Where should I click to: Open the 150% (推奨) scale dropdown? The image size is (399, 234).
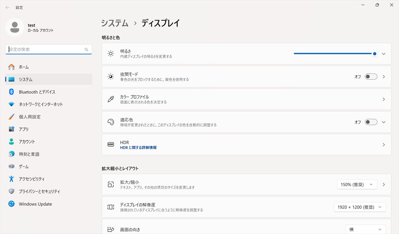click(x=357, y=185)
